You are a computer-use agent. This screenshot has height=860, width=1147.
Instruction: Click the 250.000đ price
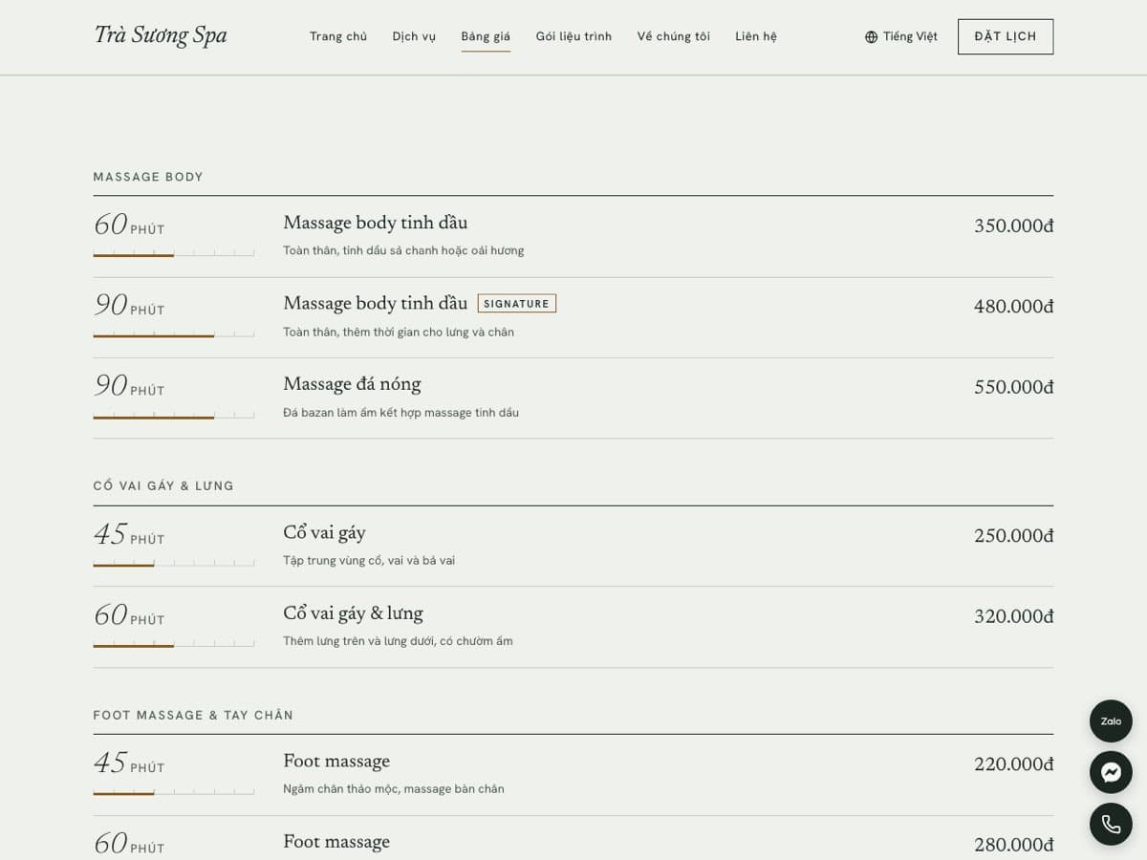(1013, 536)
